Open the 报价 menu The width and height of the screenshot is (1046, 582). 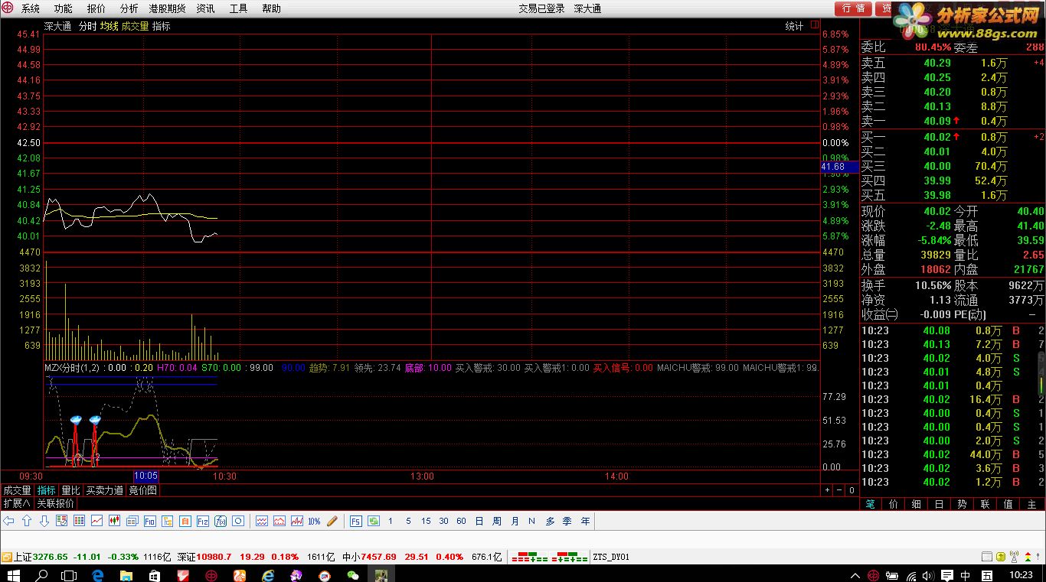[96, 8]
